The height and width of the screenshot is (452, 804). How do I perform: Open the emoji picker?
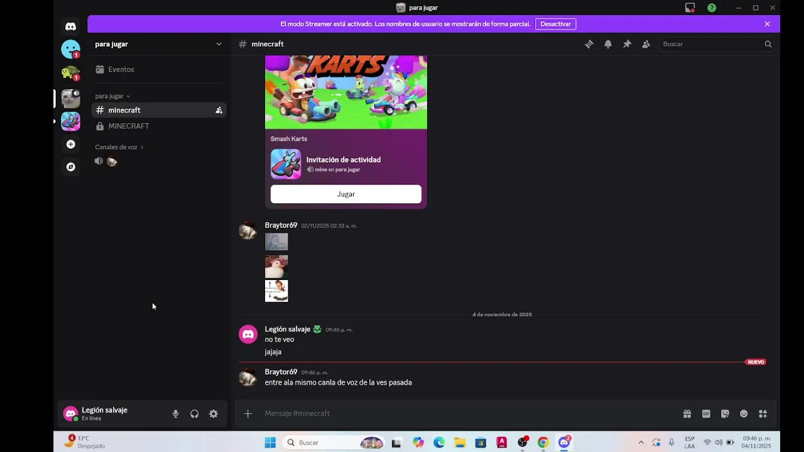(744, 414)
